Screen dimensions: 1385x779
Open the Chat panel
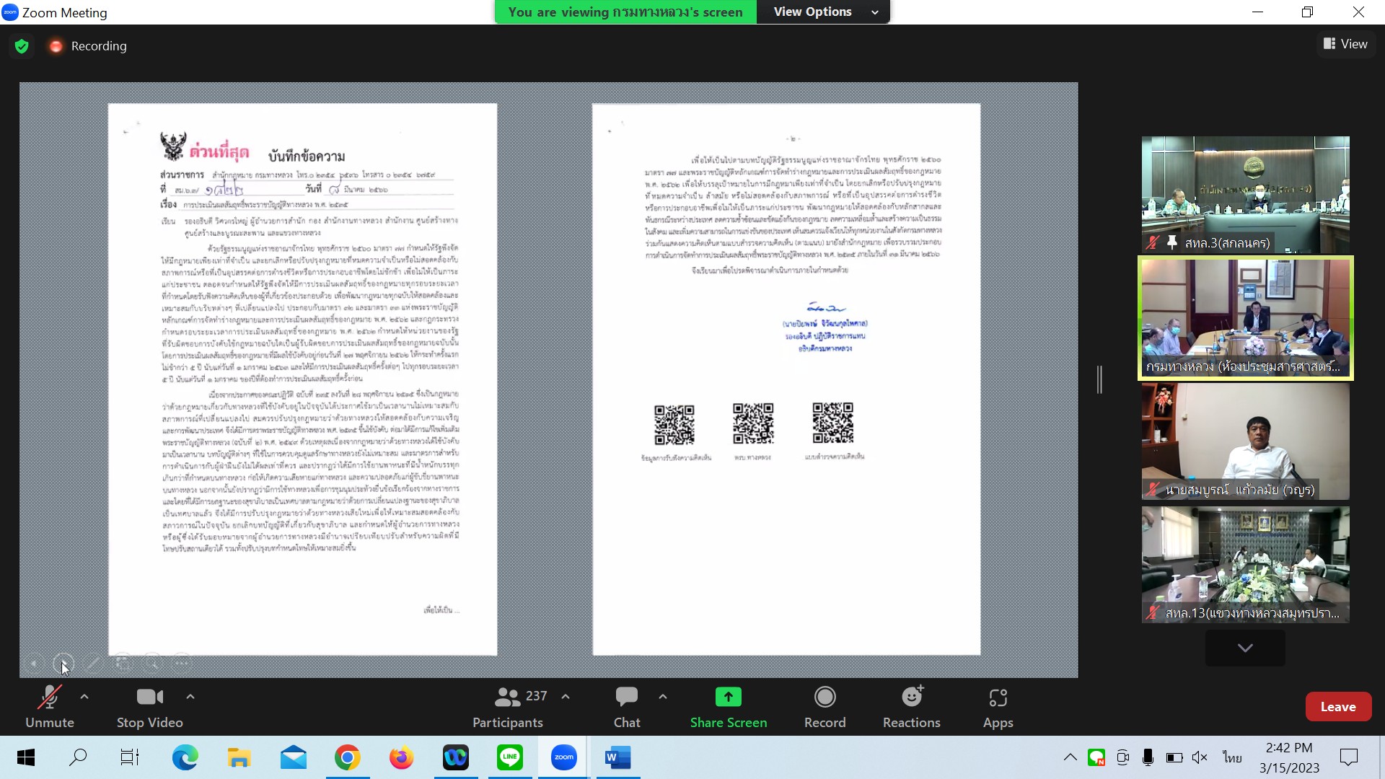point(626,706)
